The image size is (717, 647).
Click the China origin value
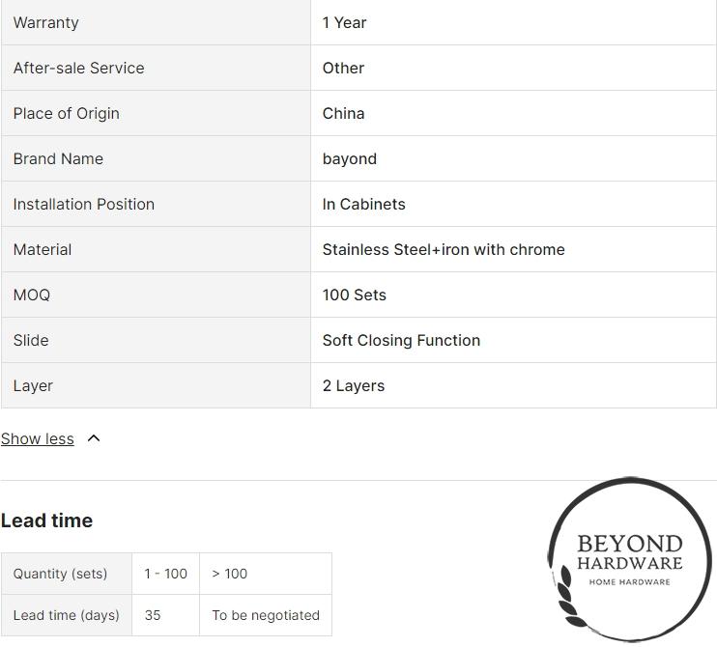coord(343,113)
